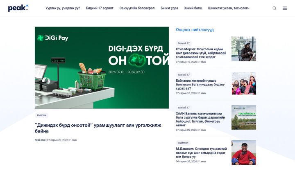Click date '07 сарын 20, 2026' of featured article
This screenshot has height=184, width=295.
57,140
